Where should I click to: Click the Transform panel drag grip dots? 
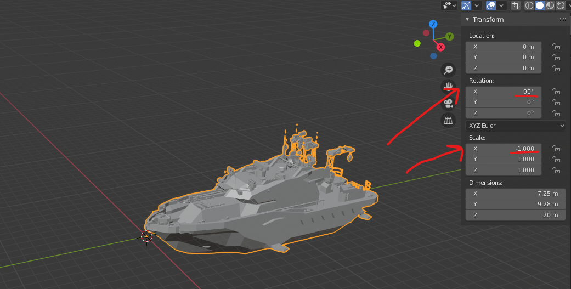tap(563, 20)
